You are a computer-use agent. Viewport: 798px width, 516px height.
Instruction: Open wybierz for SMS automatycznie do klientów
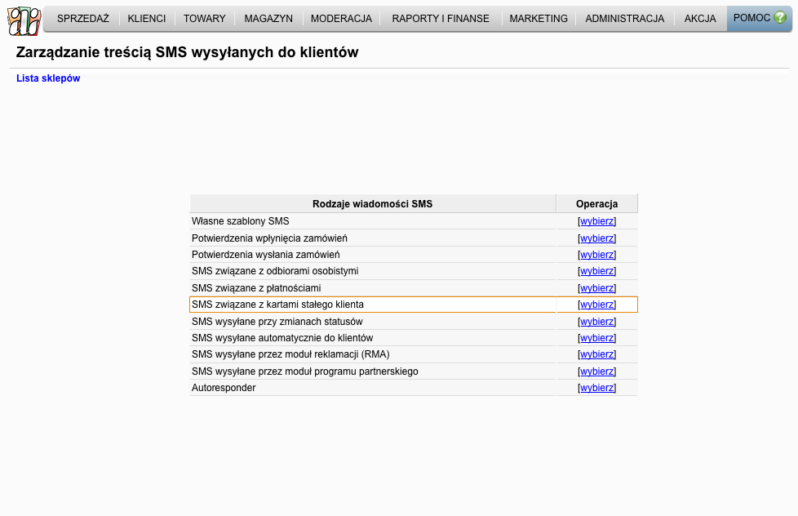pyautogui.click(x=597, y=338)
